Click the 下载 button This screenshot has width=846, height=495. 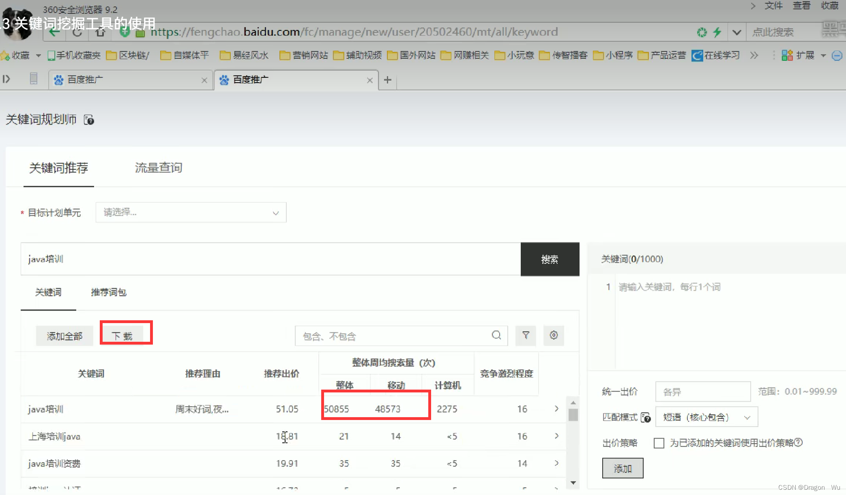(x=122, y=336)
